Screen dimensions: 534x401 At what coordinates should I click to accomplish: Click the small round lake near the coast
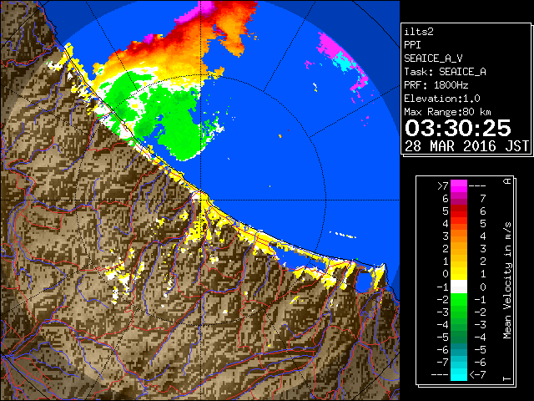(x=365, y=282)
